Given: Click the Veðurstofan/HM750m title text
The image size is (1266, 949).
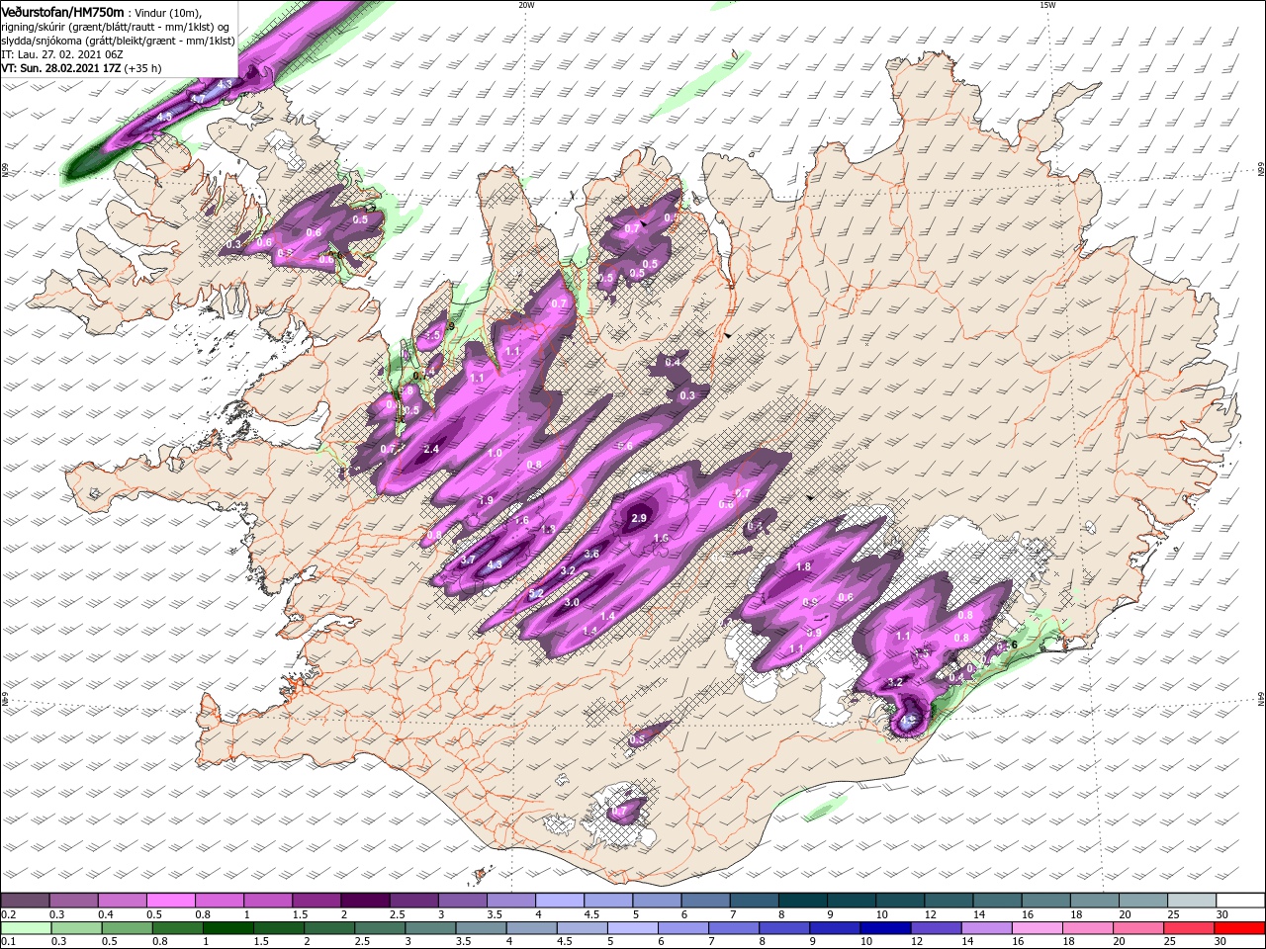Looking at the screenshot, I should point(63,11).
